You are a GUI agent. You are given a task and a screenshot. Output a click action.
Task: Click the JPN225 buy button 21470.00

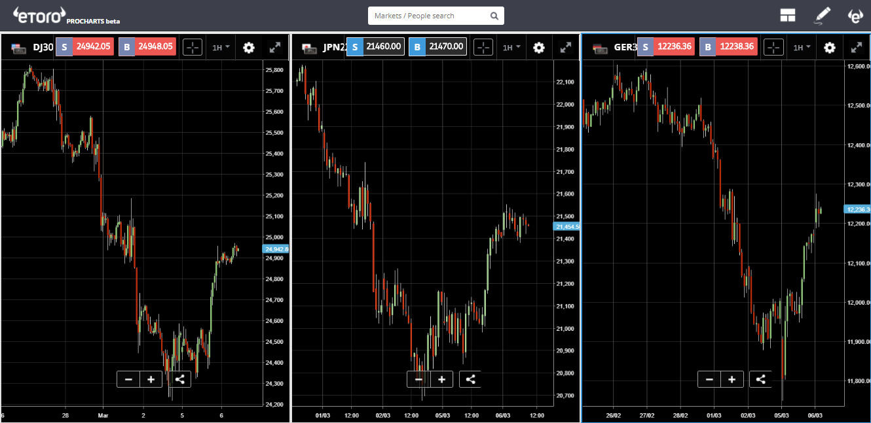(437, 46)
